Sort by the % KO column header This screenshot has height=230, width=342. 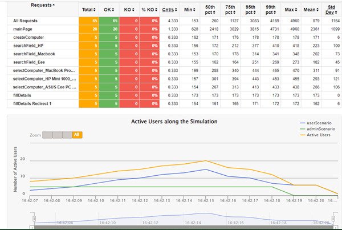click(x=149, y=10)
